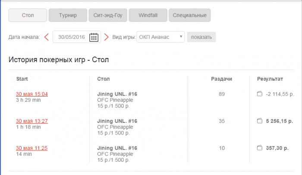This screenshot has width=302, height=175.
Task: Switch to the Windfall tab
Action: pyautogui.click(x=148, y=16)
